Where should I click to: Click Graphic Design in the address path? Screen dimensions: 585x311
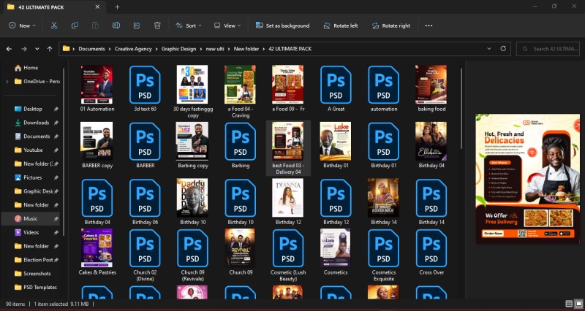[178, 49]
